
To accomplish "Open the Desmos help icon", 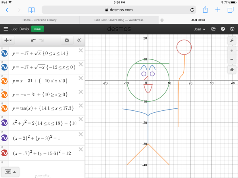I will click(x=223, y=29).
